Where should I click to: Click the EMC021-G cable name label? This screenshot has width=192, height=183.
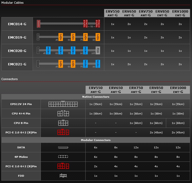click(17, 64)
